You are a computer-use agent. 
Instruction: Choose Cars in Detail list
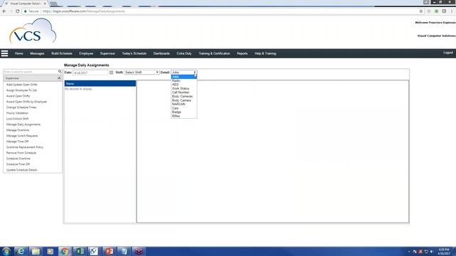184,108
